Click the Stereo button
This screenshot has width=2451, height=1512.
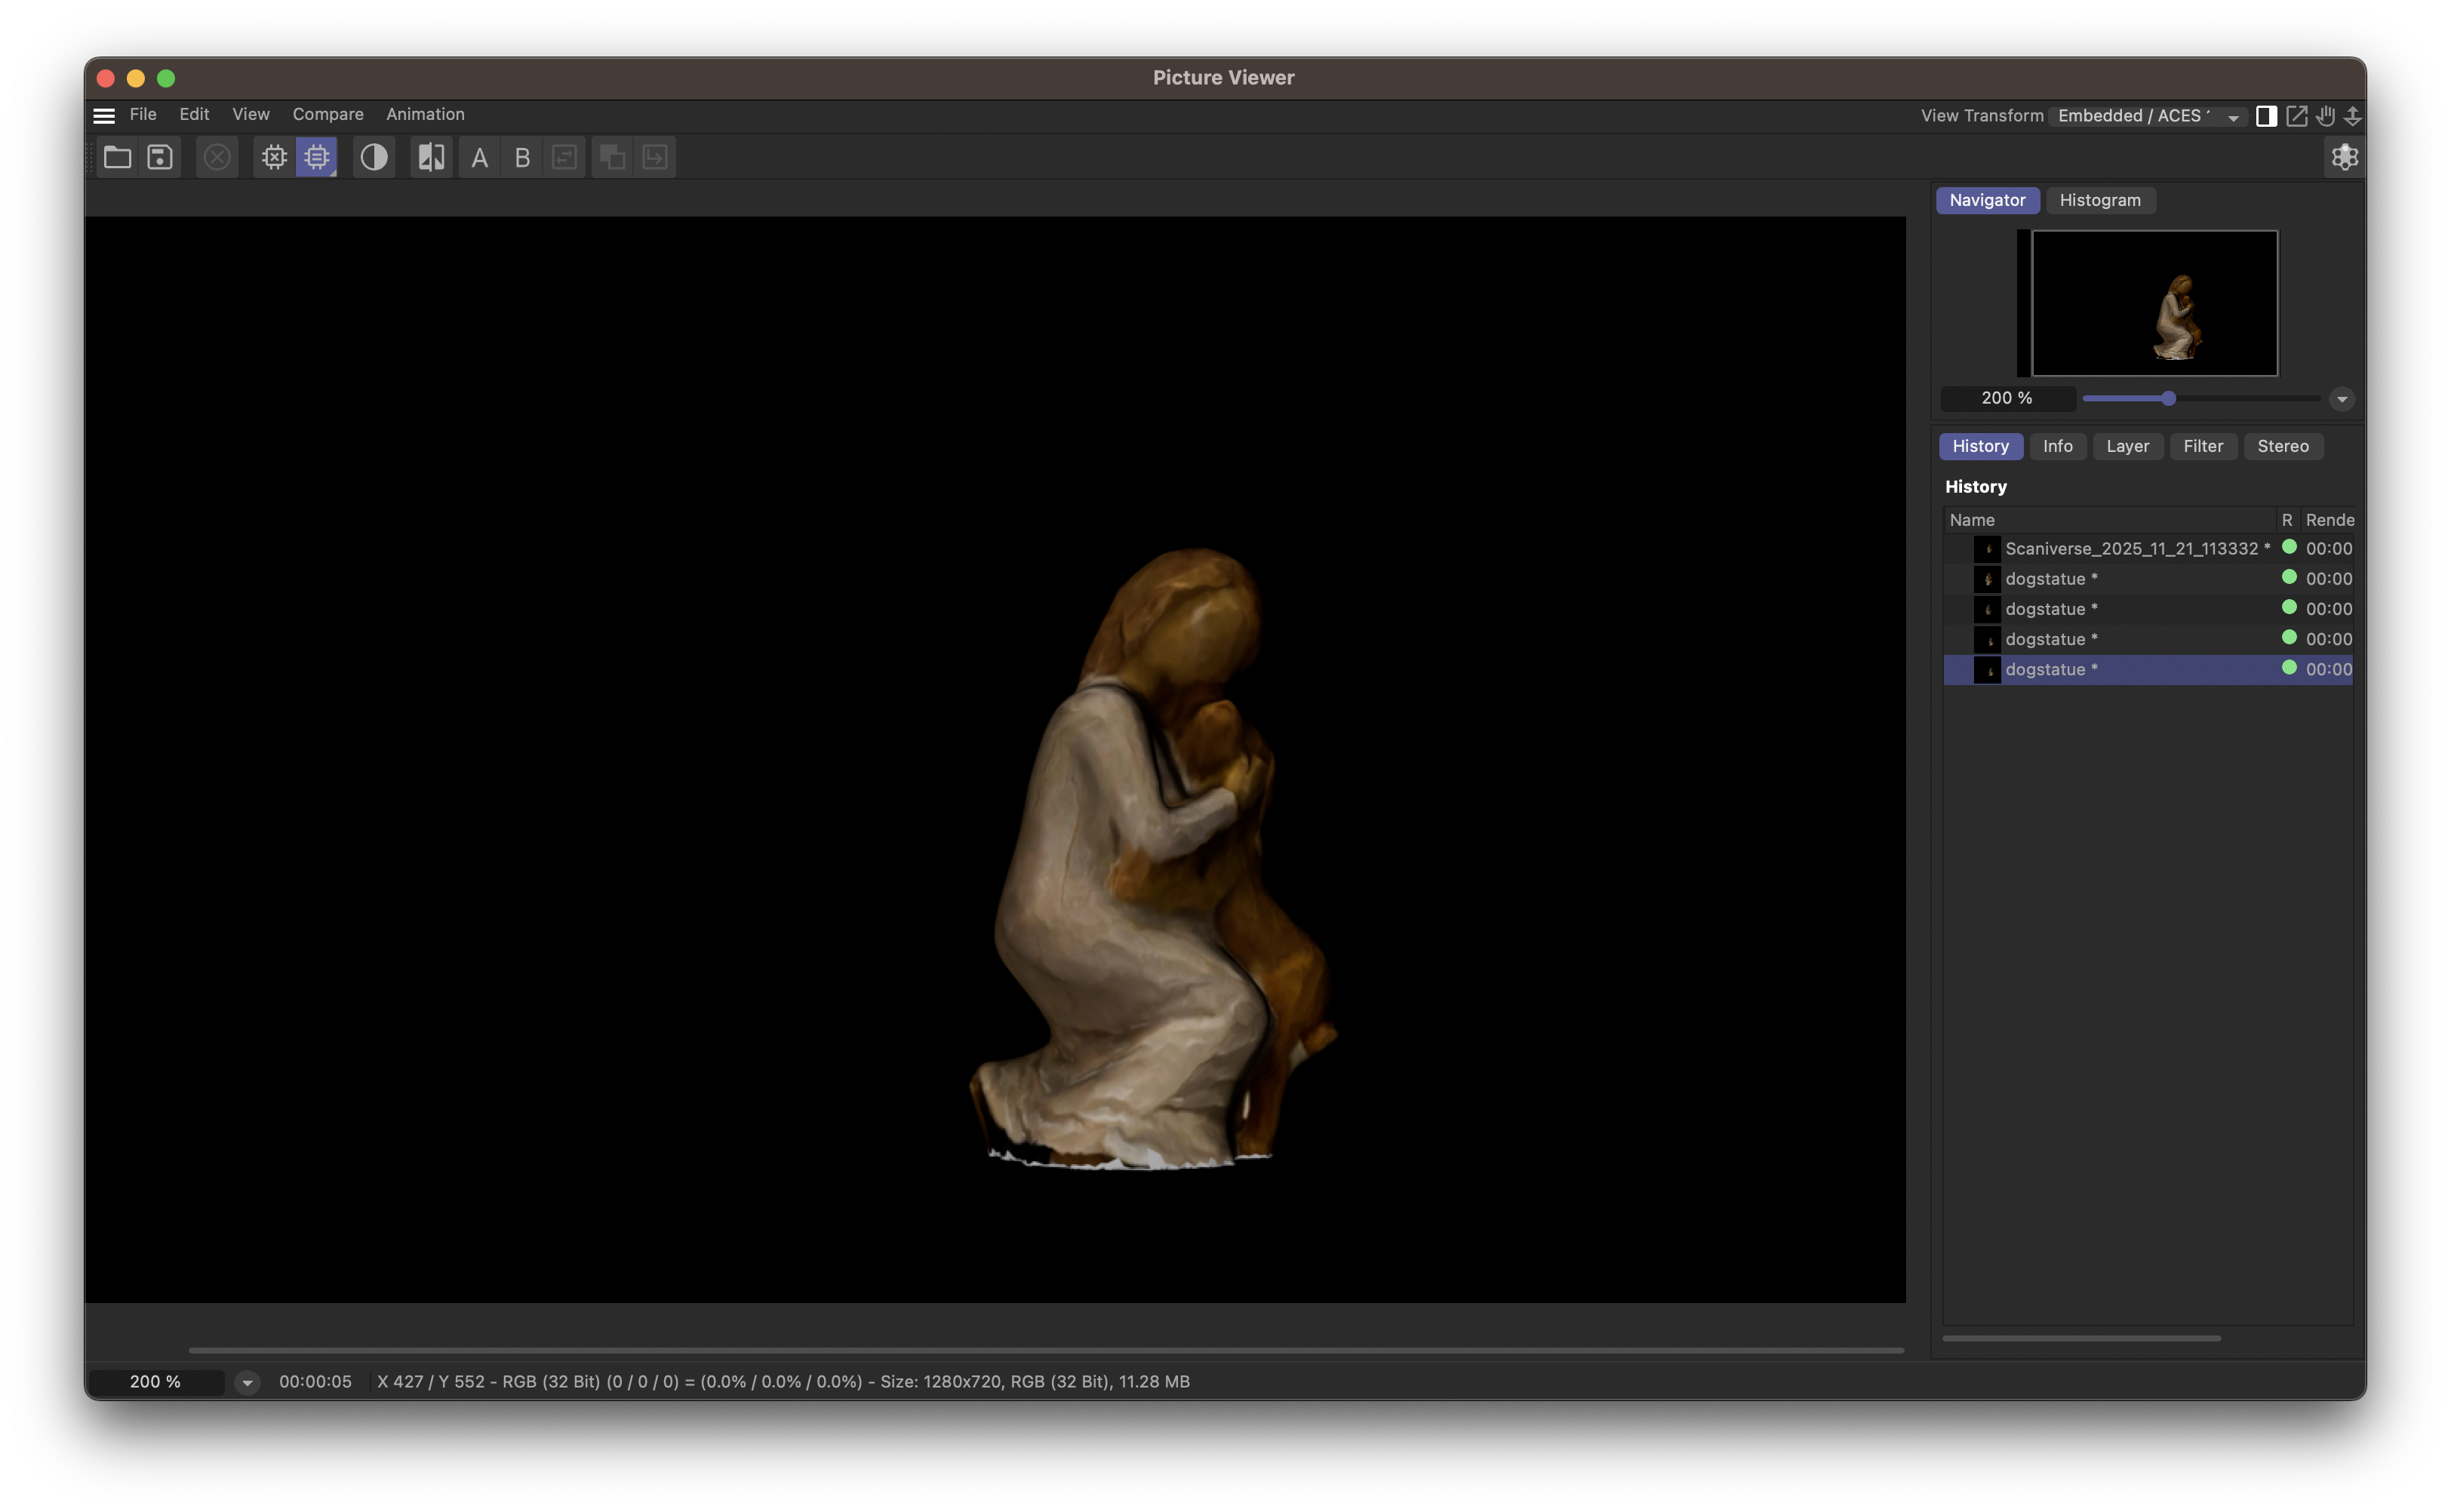coord(2283,446)
